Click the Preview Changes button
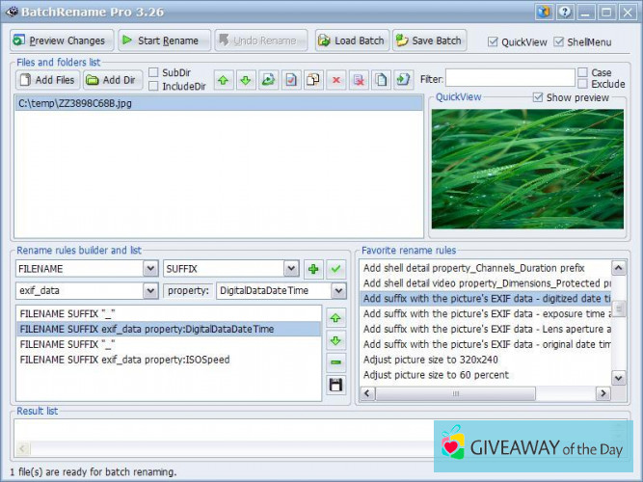The width and height of the screenshot is (643, 482). tap(60, 40)
